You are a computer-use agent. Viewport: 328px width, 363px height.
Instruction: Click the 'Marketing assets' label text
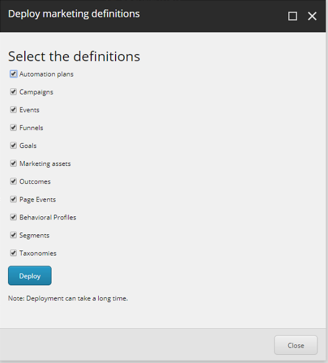tap(45, 163)
